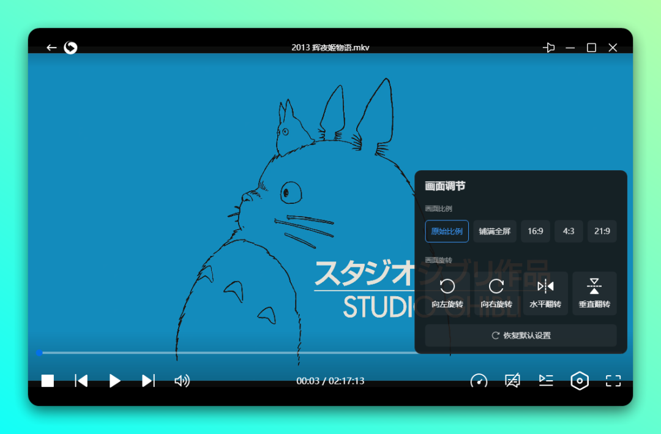Viewport: 661px width, 434px height.
Task: Skip to the next video
Action: (x=148, y=381)
